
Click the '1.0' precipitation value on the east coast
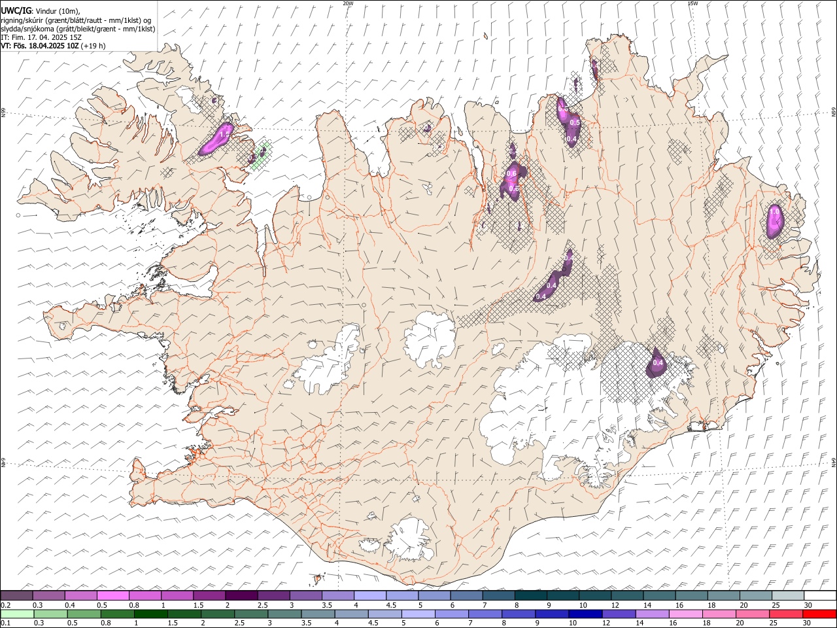775,211
